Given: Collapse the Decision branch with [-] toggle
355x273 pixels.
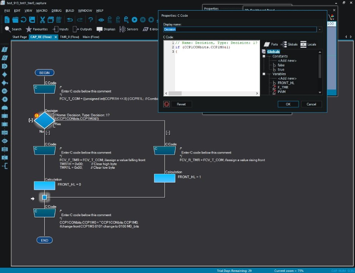Looking at the screenshot, I should coord(31,121).
